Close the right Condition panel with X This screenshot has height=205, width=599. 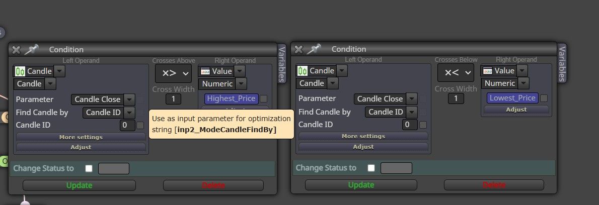pos(298,49)
